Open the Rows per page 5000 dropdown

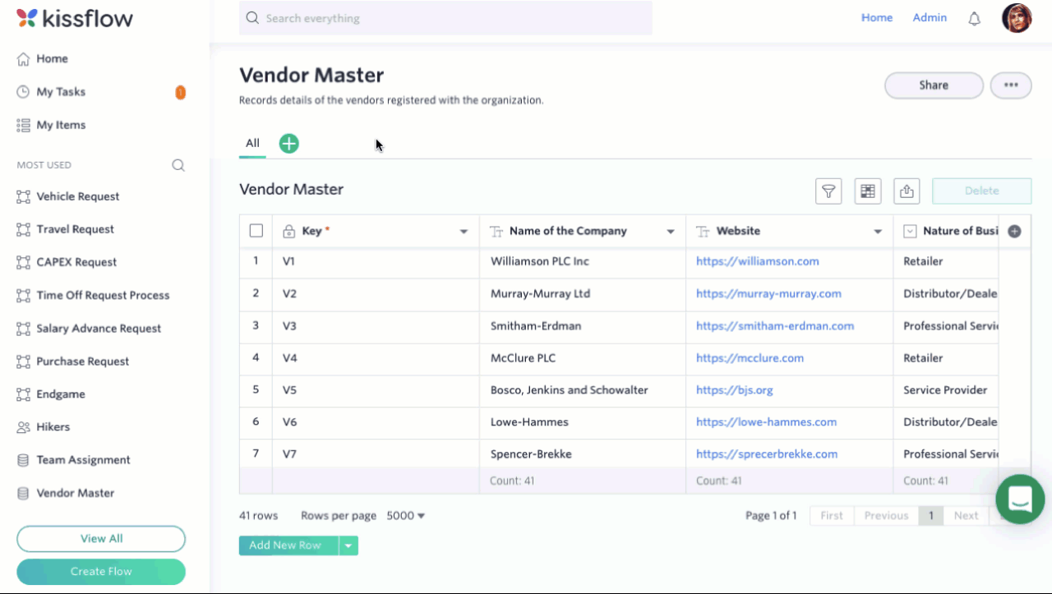pos(406,516)
